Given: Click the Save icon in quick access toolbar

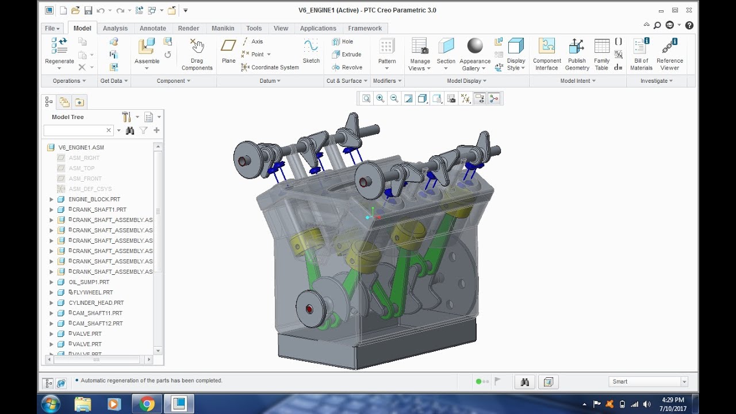Looking at the screenshot, I should 88,10.
